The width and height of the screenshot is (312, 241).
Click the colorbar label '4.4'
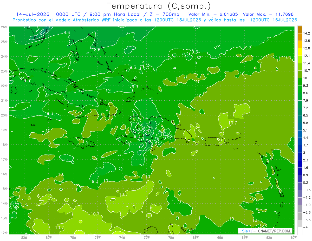306,138
